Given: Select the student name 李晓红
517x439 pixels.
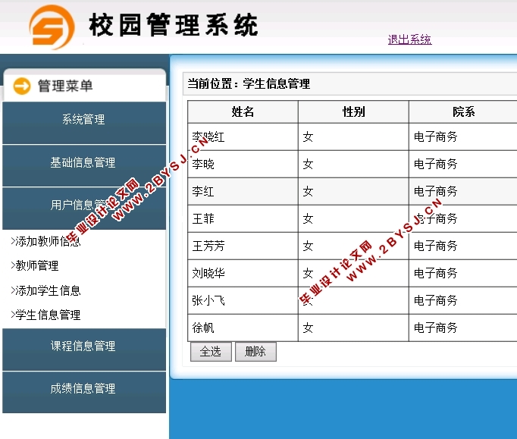Looking at the screenshot, I should pos(208,137).
